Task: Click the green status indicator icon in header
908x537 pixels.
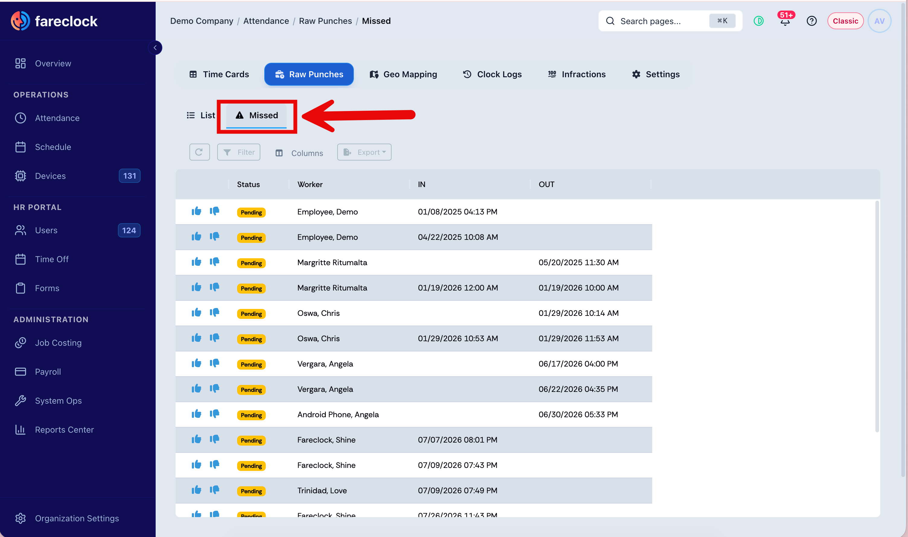Action: (x=759, y=21)
